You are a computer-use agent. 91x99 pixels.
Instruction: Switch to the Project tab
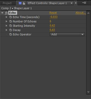(7, 3)
